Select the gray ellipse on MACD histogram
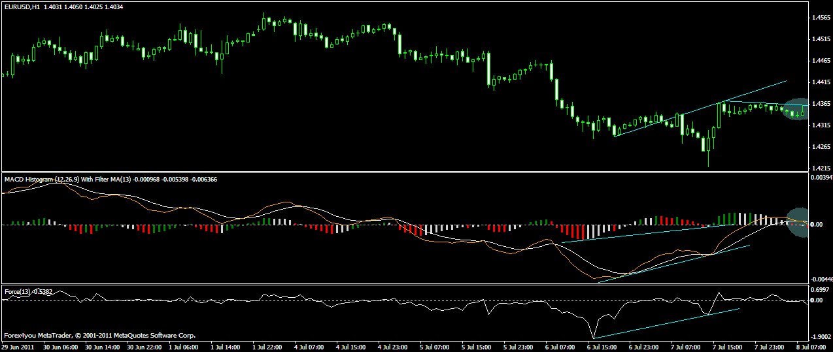 coord(798,222)
